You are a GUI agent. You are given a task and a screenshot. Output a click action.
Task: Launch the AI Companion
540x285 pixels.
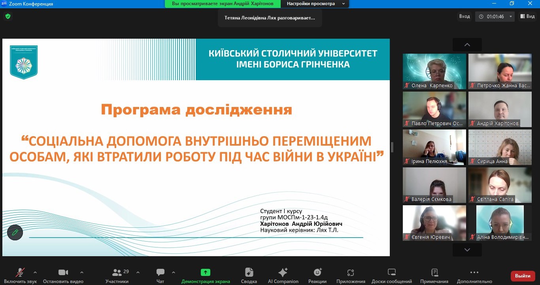tap(283, 276)
